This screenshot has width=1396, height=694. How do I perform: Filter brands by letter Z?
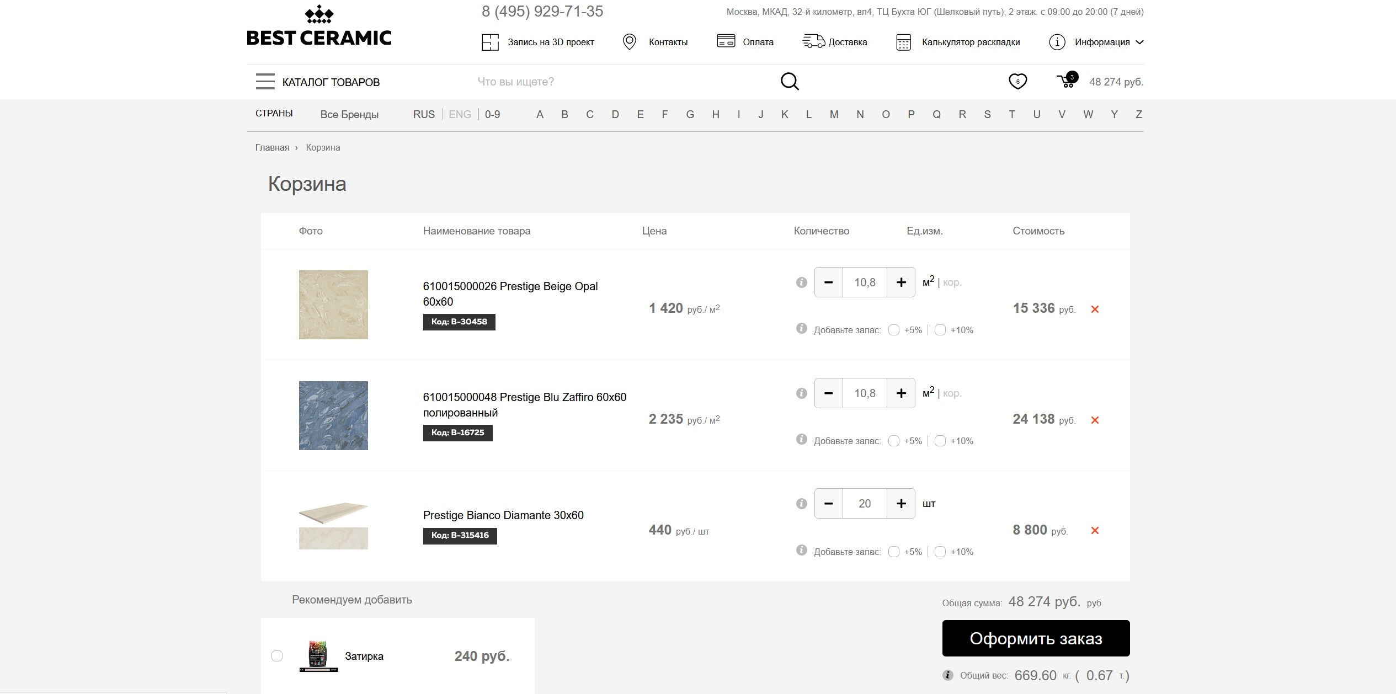1138,114
